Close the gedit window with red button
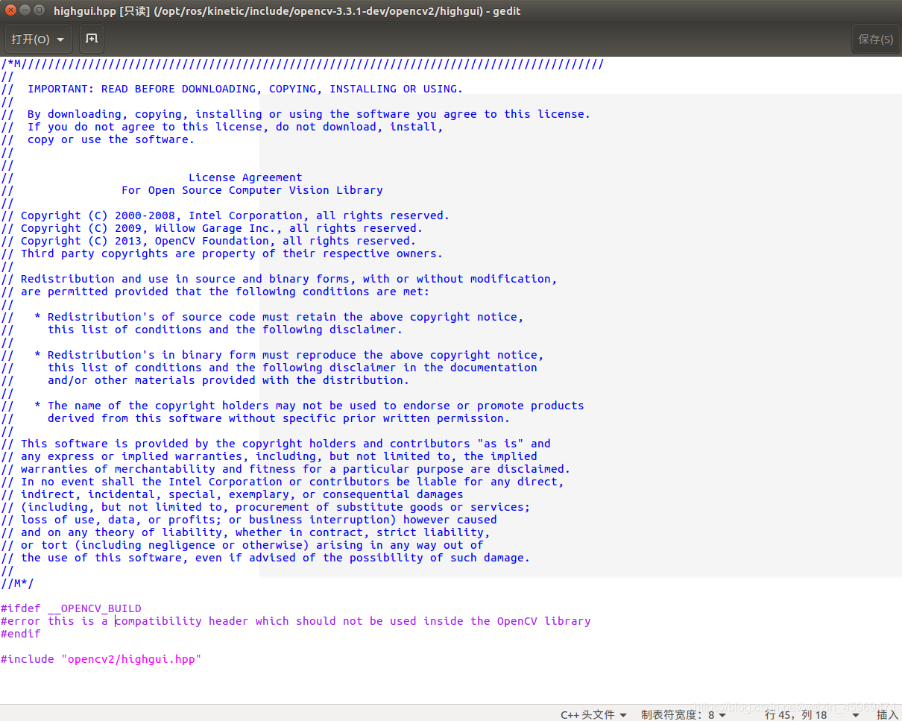Viewport: 902px width, 721px height. pyautogui.click(x=10, y=10)
